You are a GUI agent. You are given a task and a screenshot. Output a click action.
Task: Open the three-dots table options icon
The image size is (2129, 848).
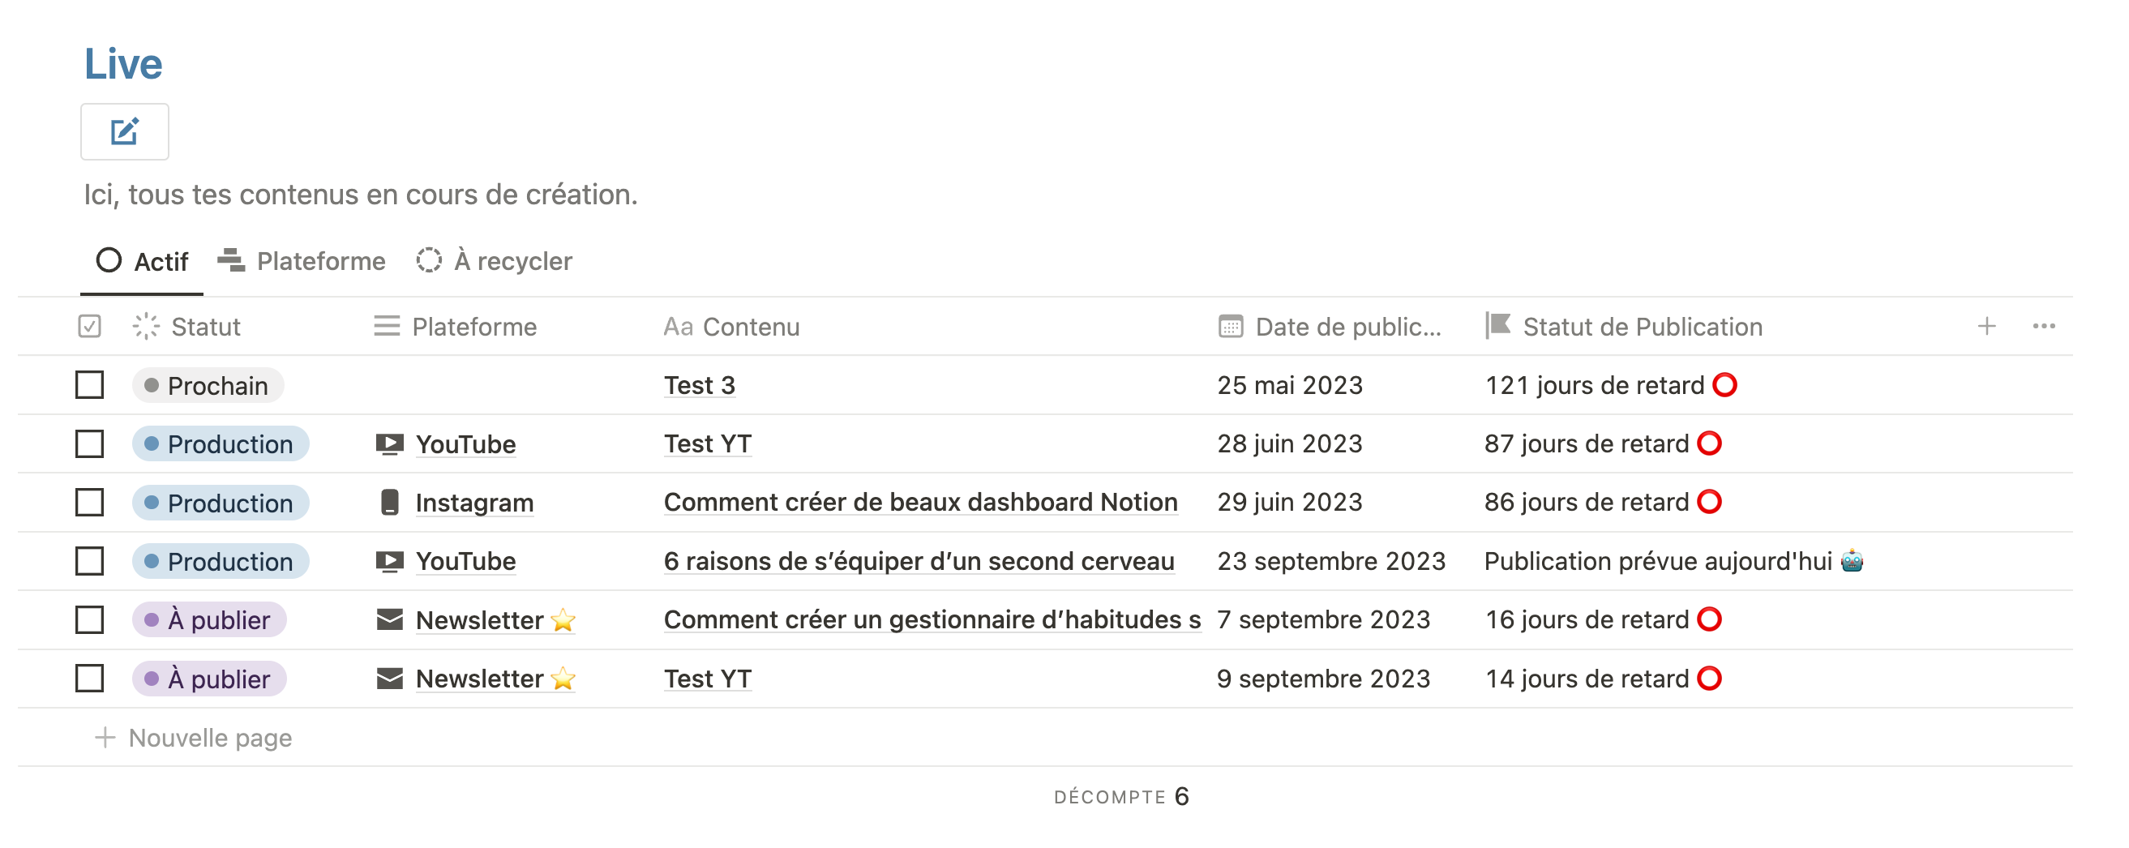tap(2043, 327)
